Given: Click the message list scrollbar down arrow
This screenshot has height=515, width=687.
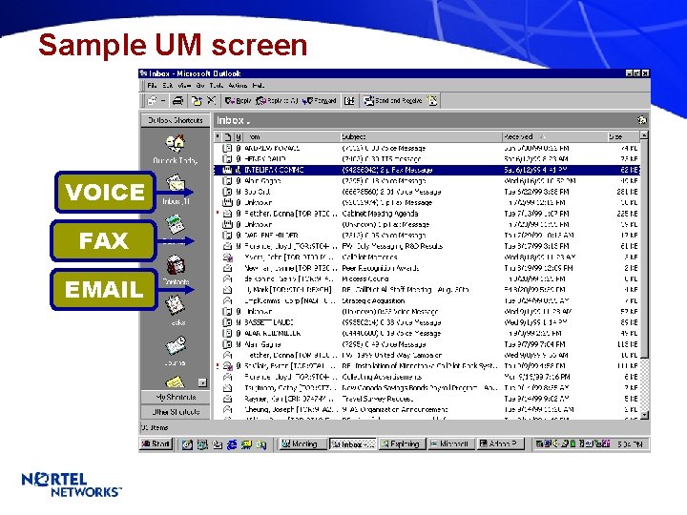Looking at the screenshot, I should coord(644,414).
